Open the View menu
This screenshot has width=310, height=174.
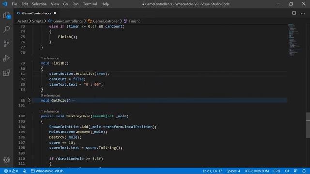click(x=55, y=4)
